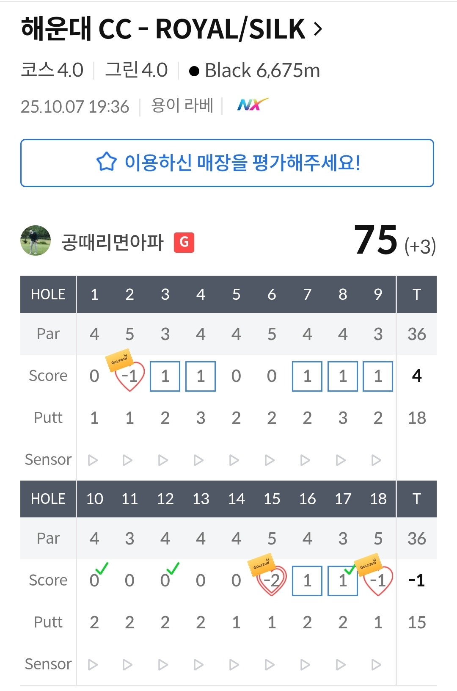Screen dimensions: 457x691
Task: Tap the hole 2 birdie heart score
Action: click(x=130, y=376)
